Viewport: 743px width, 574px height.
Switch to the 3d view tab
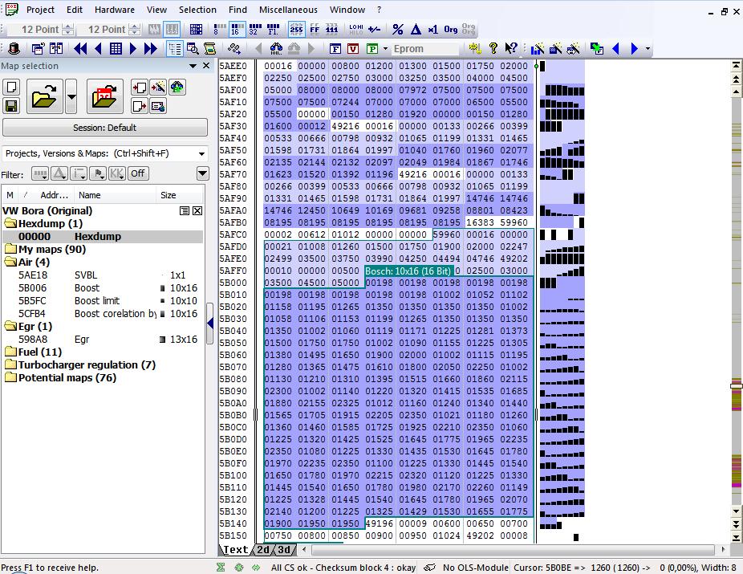coord(284,550)
